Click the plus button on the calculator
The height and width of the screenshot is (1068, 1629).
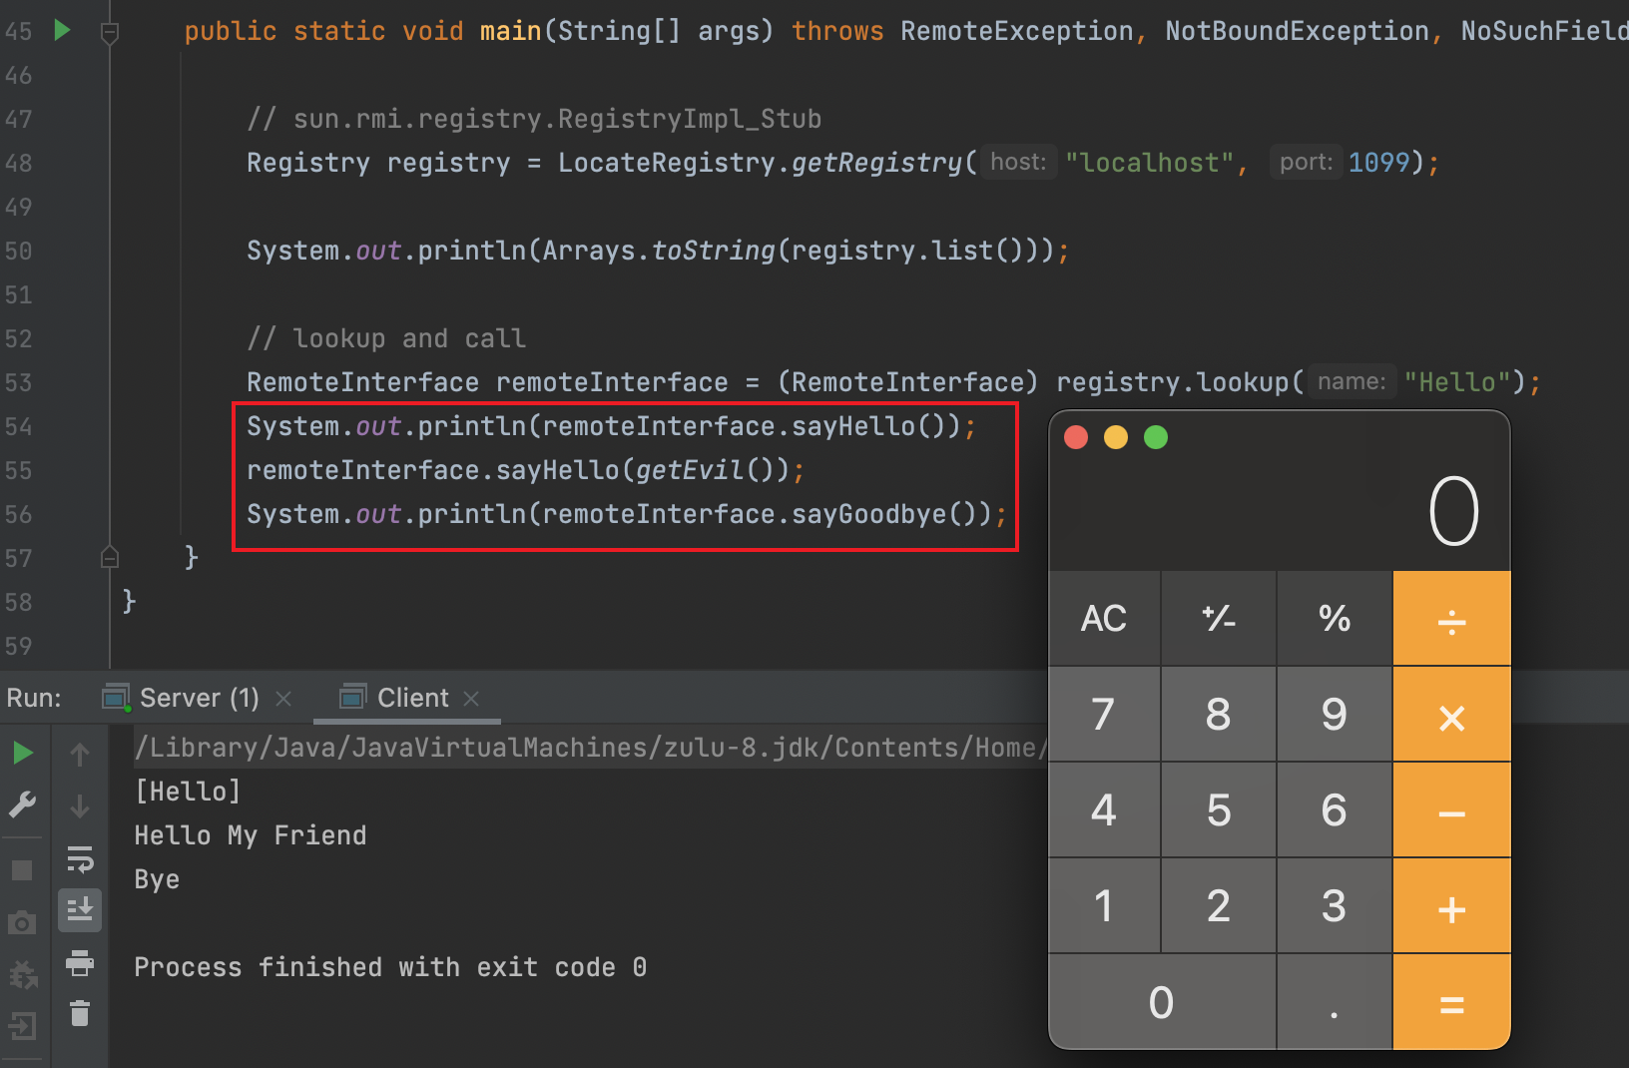click(x=1451, y=906)
